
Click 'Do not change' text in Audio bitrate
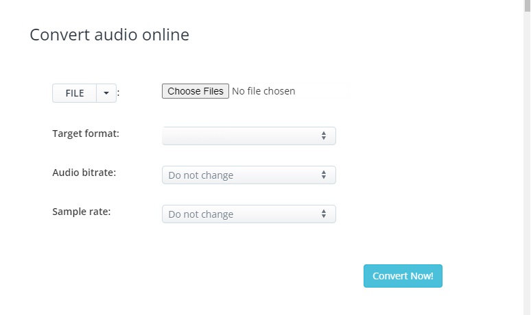click(x=200, y=175)
